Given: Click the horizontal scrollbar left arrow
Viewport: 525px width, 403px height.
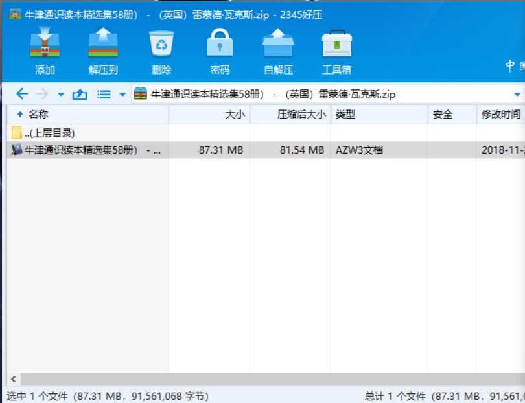Looking at the screenshot, I should click(14, 379).
